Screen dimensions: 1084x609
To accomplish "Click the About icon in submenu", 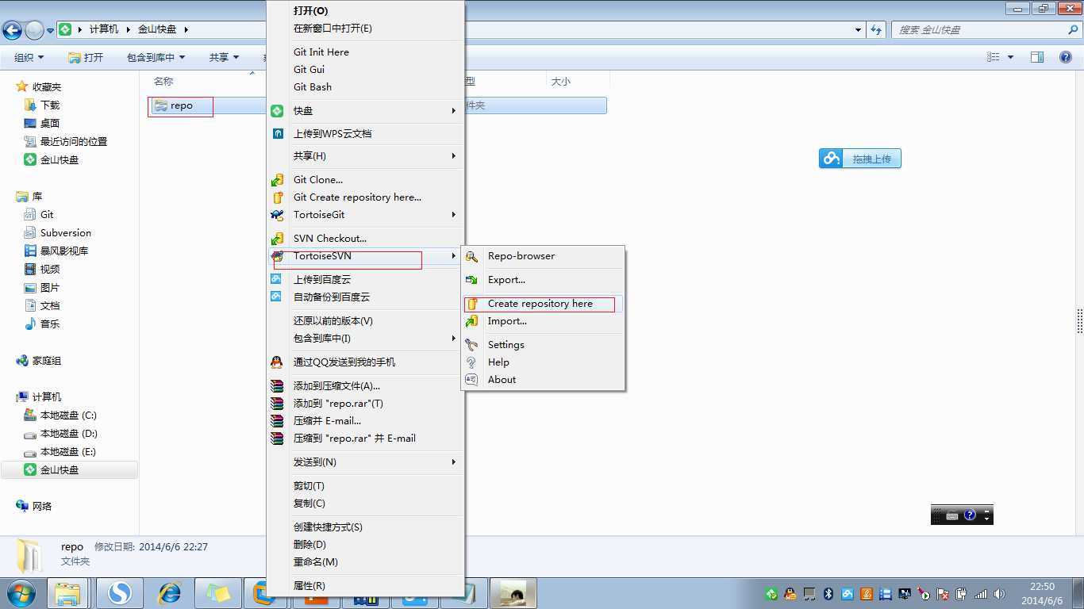I will point(471,380).
